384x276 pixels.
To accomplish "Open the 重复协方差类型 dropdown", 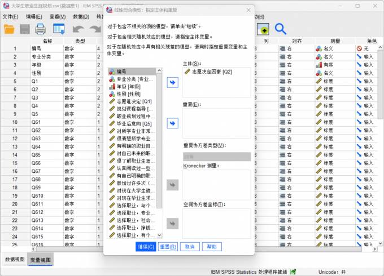I will point(216,157).
